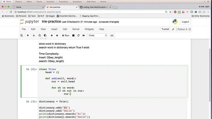
Task: Click the In [3] cell prompt
Action: 31,101
